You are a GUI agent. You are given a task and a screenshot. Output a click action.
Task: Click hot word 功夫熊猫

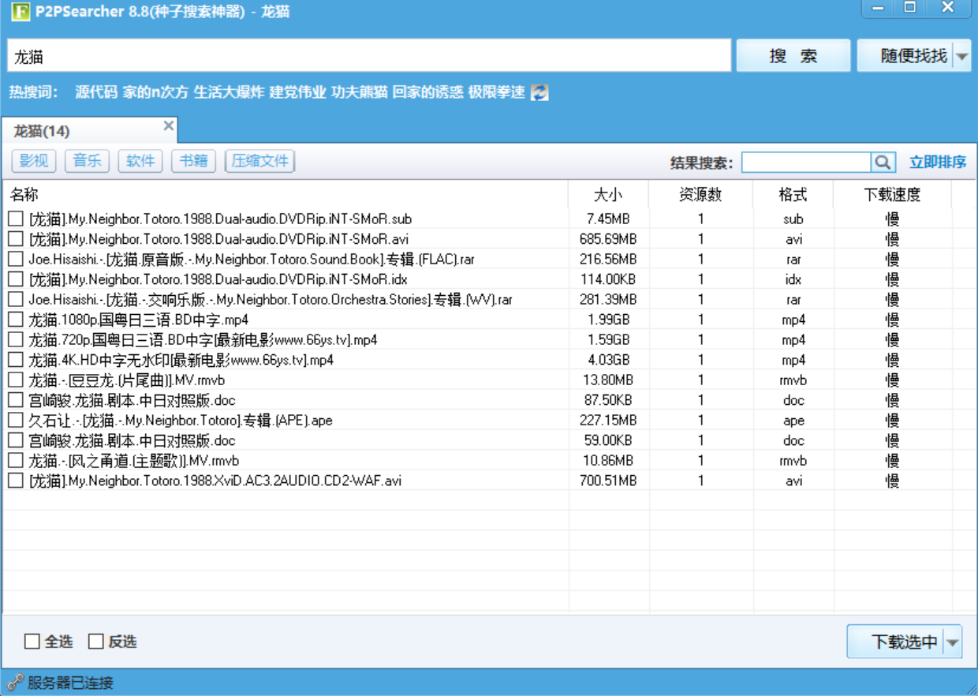(359, 92)
